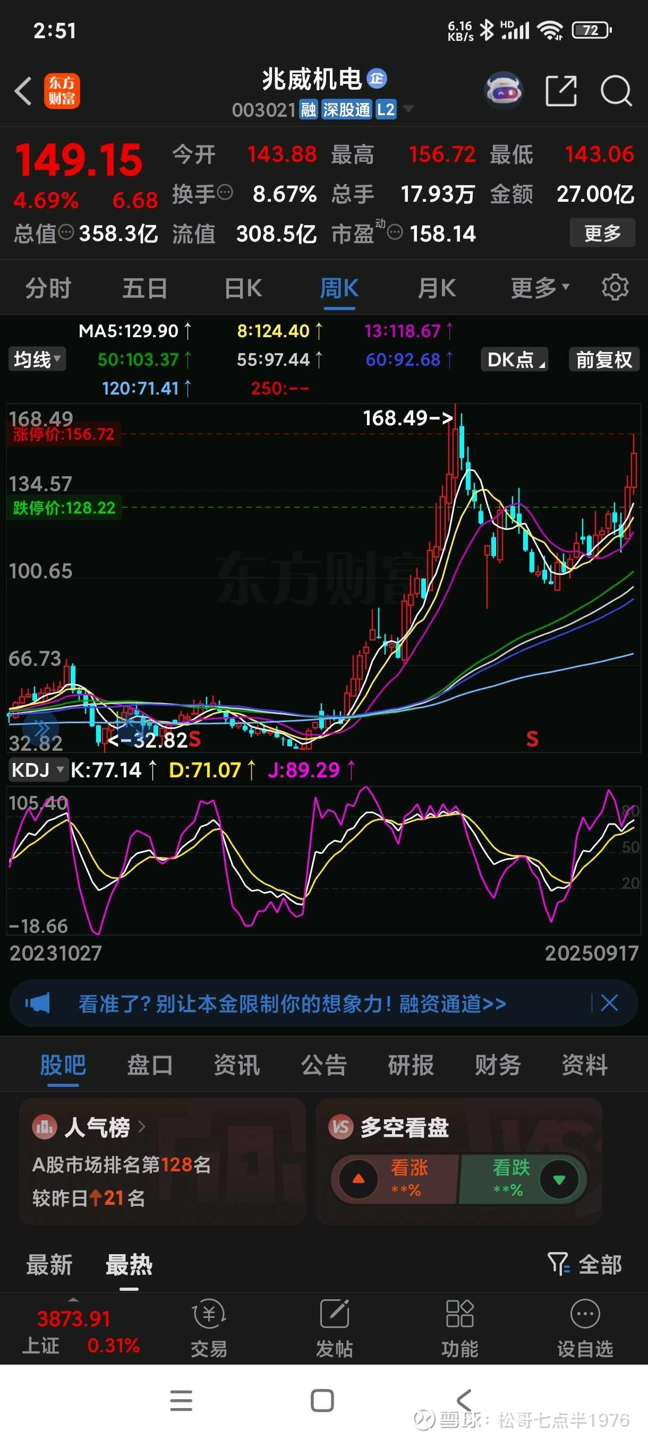Viewport: 648px width, 1440px height.
Task: Open the search magnifier icon
Action: click(x=616, y=91)
